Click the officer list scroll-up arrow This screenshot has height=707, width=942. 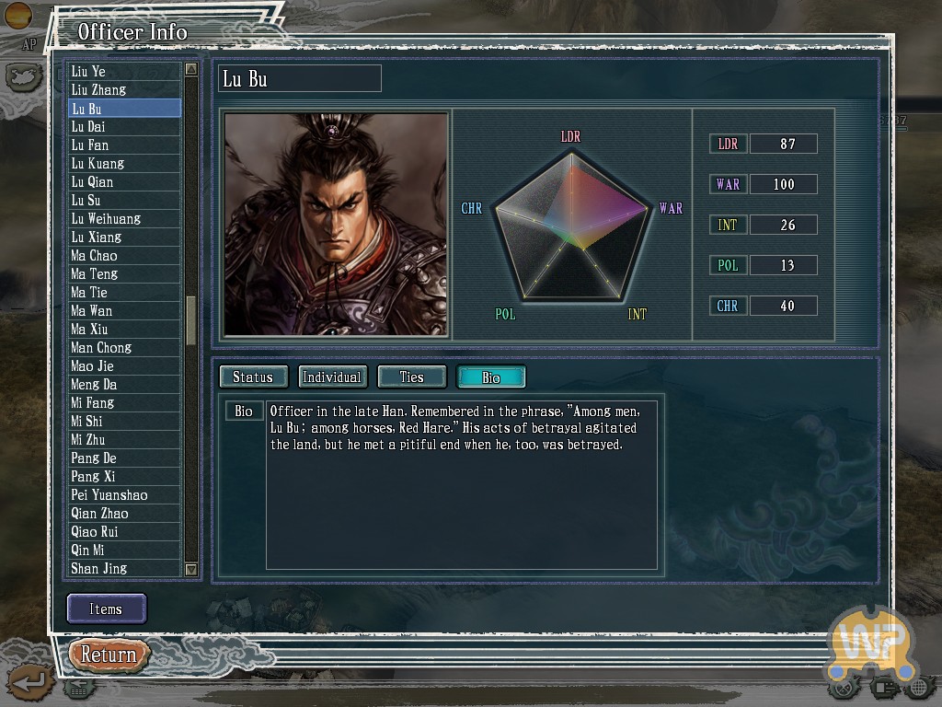(x=191, y=69)
